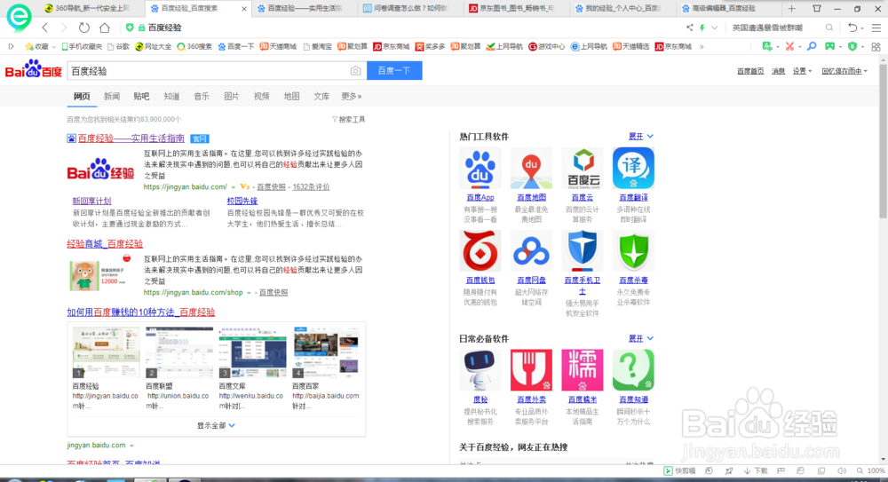This screenshot has width=888, height=482.
Task: Click the 游戏中心 bookmark
Action: click(546, 46)
